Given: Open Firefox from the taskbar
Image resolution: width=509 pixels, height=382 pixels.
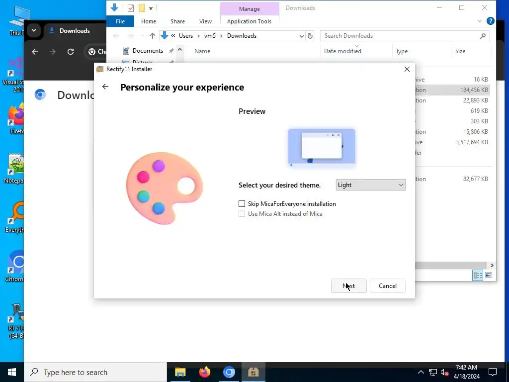Looking at the screenshot, I should [x=204, y=372].
